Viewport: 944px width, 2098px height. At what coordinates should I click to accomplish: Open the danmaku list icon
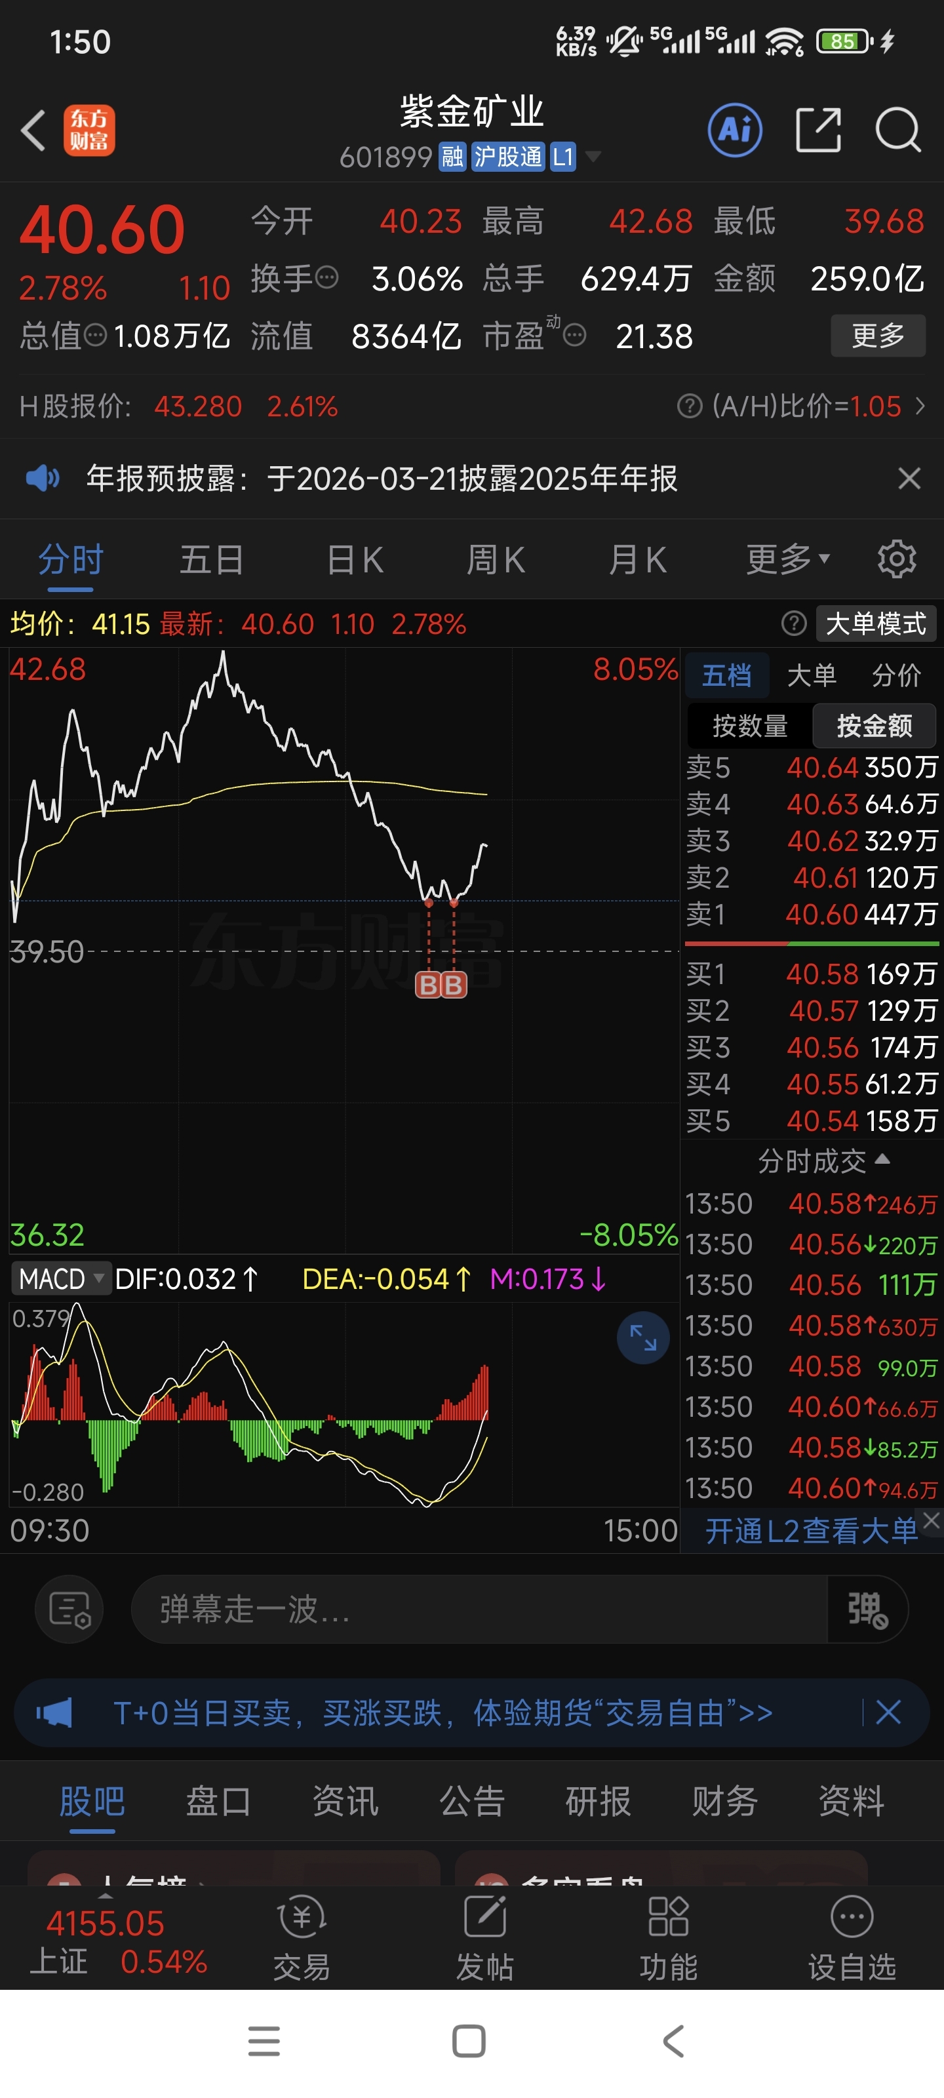(x=69, y=1608)
